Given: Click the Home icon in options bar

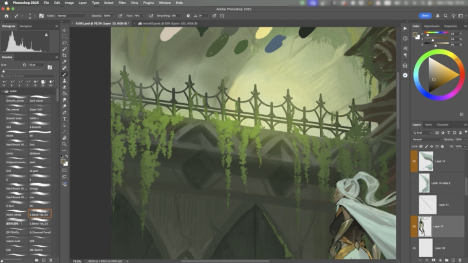Looking at the screenshot, I should [x=6, y=15].
